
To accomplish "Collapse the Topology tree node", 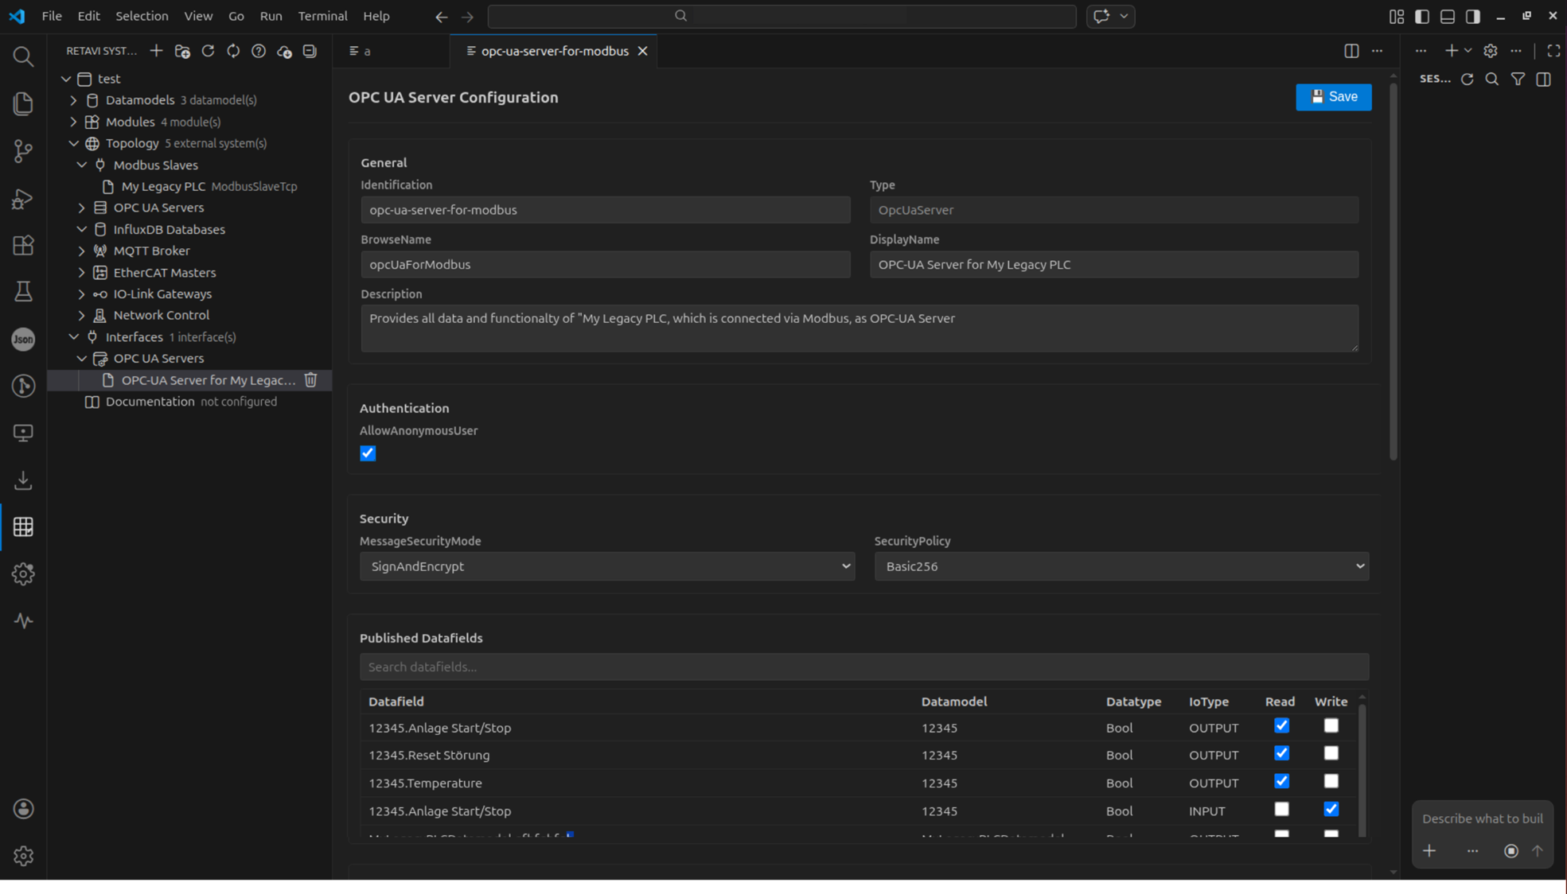I will (x=73, y=143).
